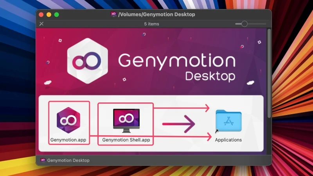Click the volume icon in the title bar
Screen dimensions: 313x176
(114, 14)
